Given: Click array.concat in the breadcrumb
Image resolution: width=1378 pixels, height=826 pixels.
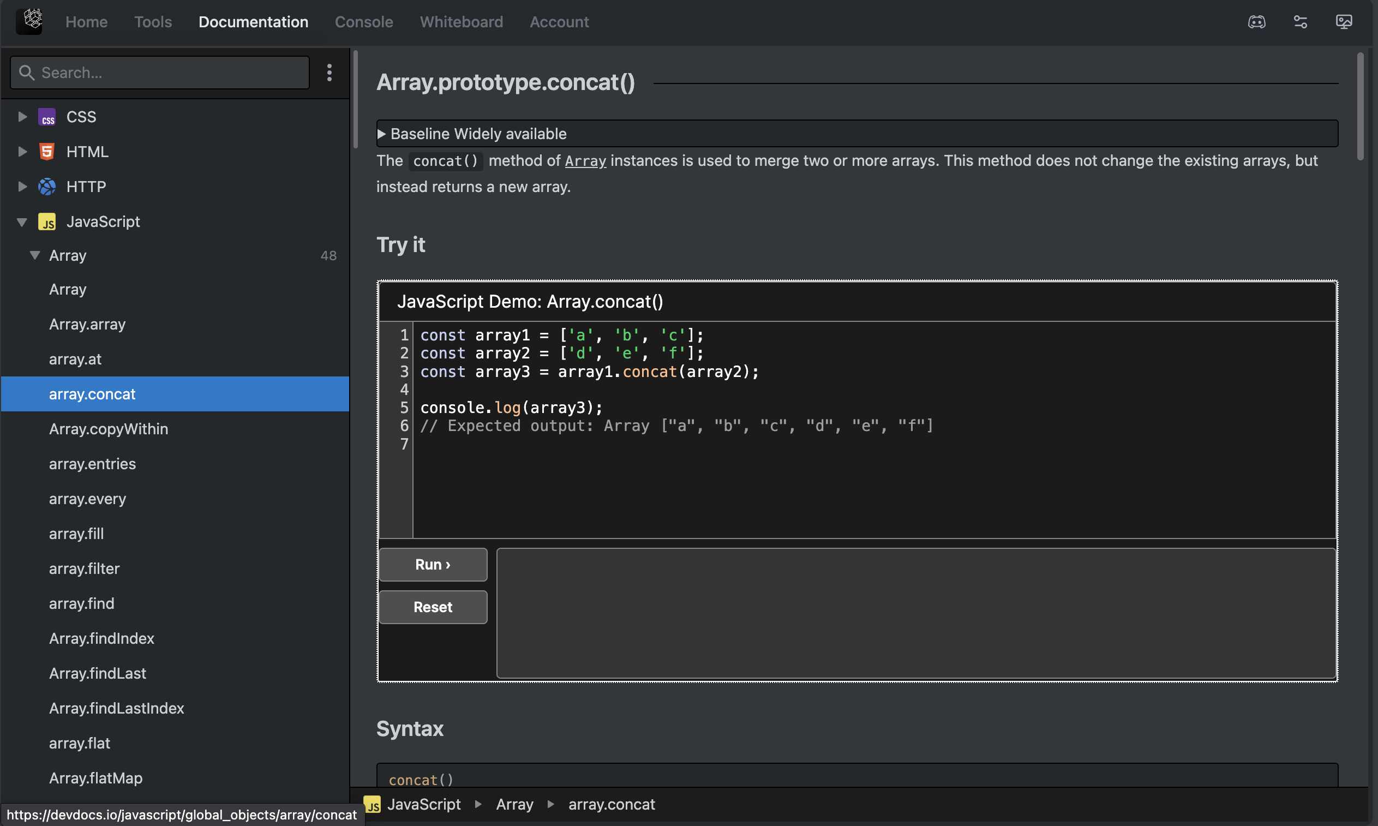Looking at the screenshot, I should pos(612,805).
